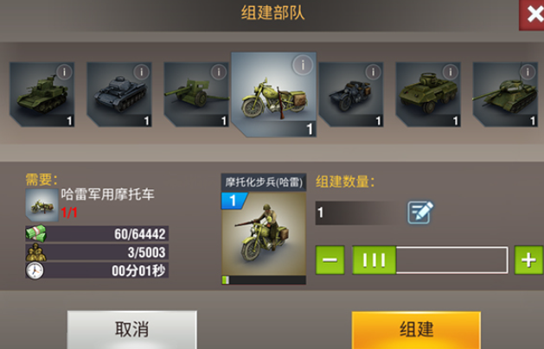544x349 pixels.
Task: Show info for the gray Panzer tank
Action: (142, 72)
